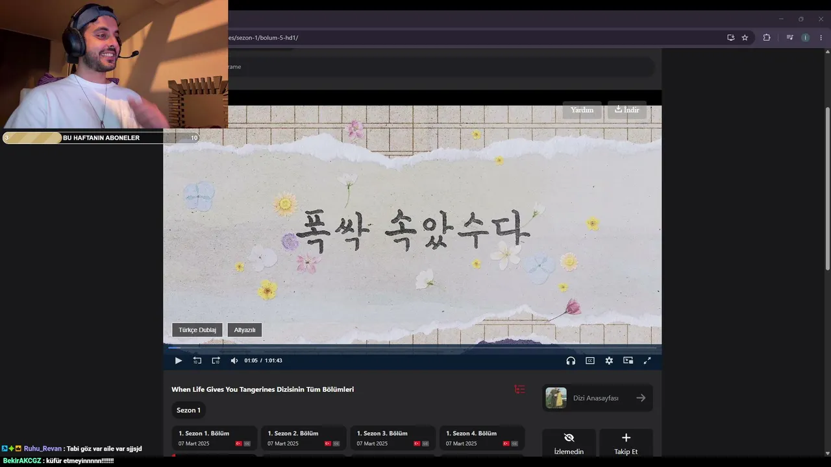Click the arrow on Dizi Anasayfası
Viewport: 831px width, 467px height.
pyautogui.click(x=641, y=398)
